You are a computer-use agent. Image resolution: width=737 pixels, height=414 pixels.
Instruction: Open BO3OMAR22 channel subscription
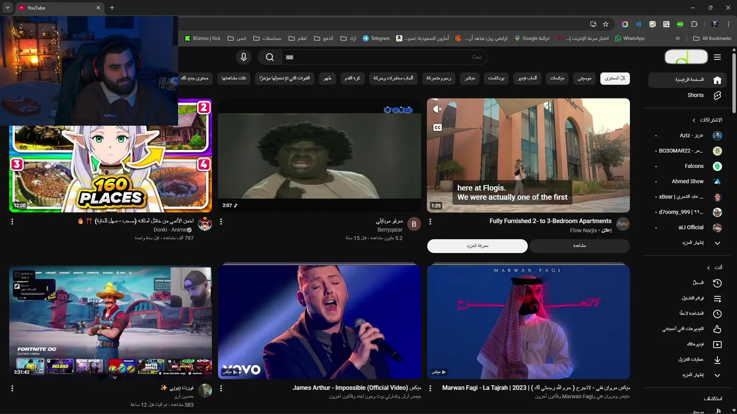tap(688, 151)
